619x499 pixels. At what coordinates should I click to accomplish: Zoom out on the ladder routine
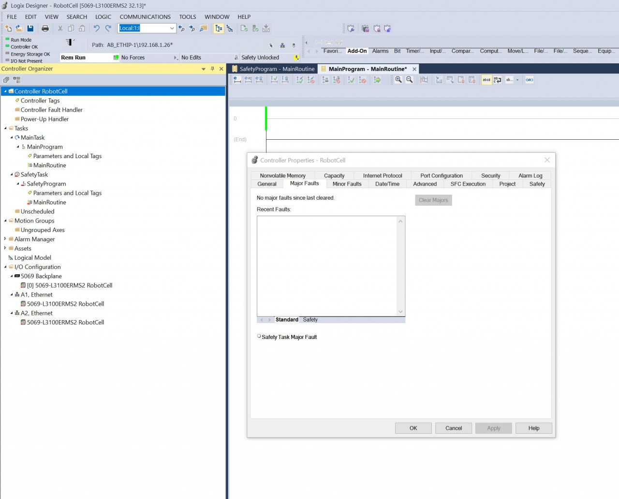410,80
